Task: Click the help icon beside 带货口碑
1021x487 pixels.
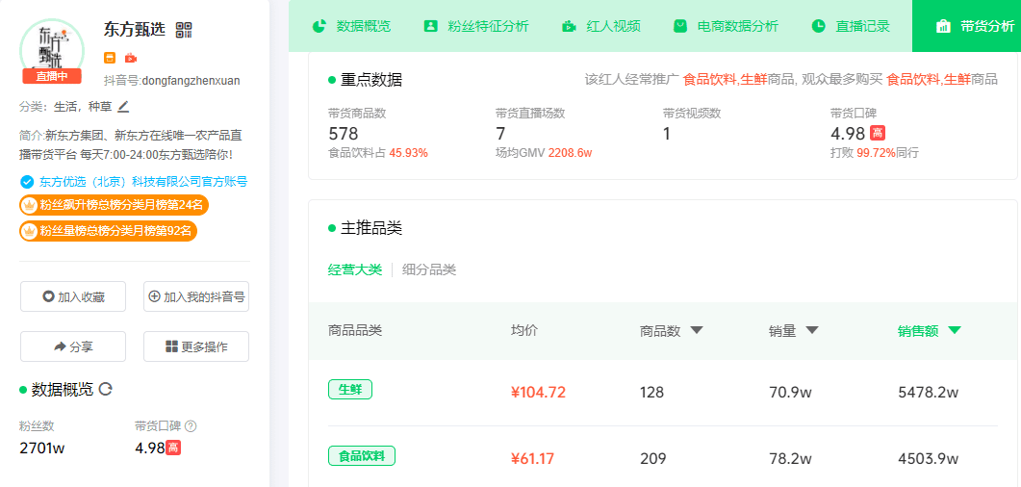Action: point(191,425)
